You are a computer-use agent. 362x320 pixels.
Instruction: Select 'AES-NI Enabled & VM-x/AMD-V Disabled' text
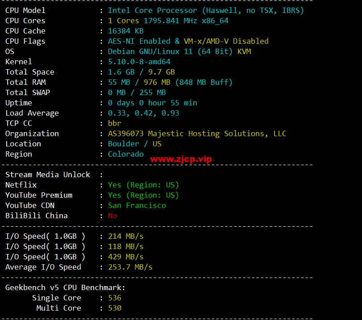(x=188, y=41)
